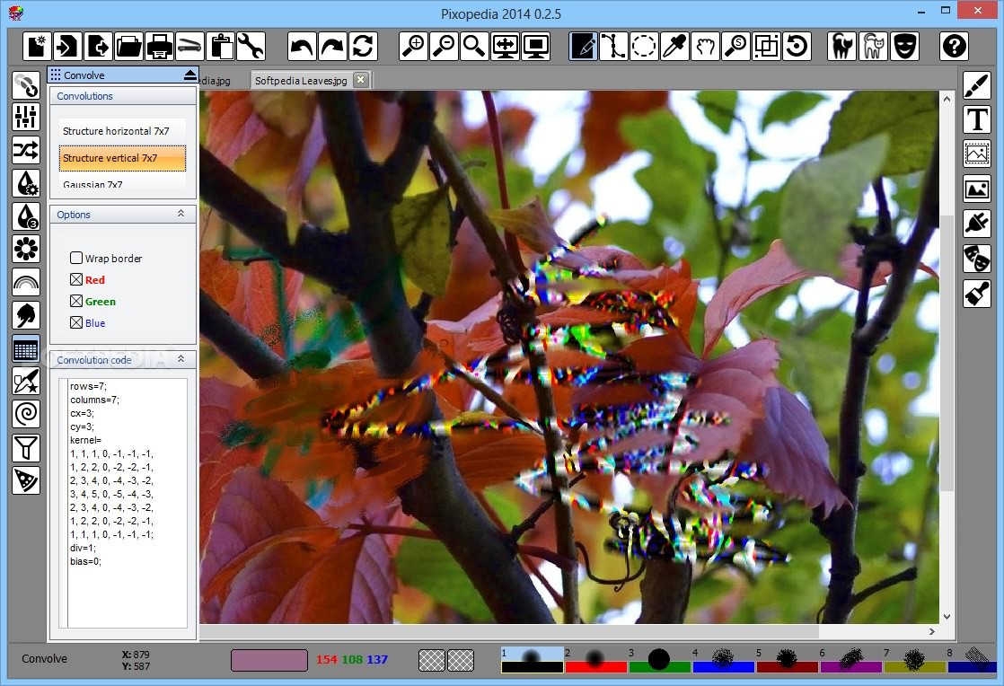
Task: Zoom in with plus magnifier
Action: click(414, 46)
